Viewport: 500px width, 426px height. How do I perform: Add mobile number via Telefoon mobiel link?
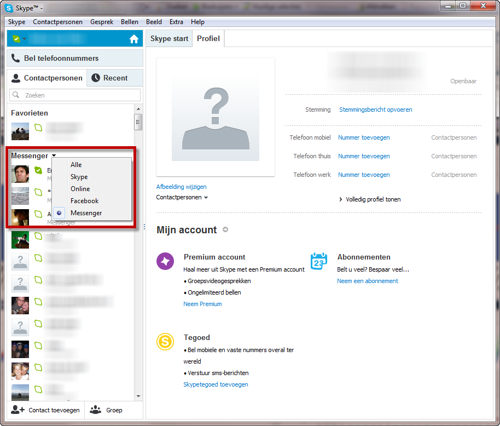[x=364, y=137]
